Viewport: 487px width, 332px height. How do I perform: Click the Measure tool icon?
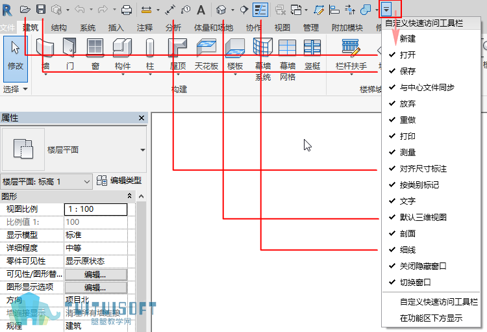coord(146,10)
